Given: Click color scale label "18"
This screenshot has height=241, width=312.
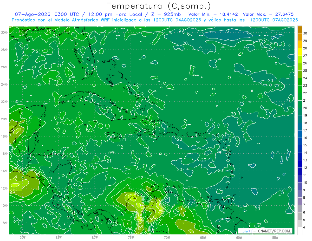Looking at the screenshot, I should tap(305, 123).
